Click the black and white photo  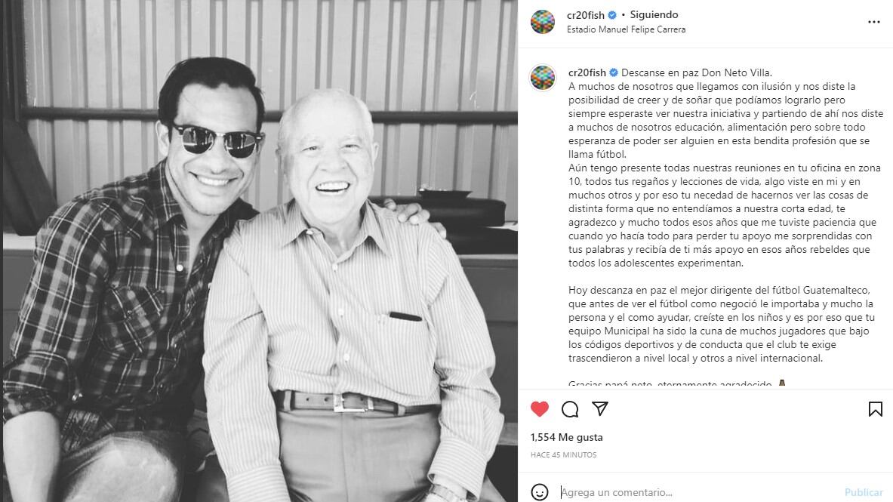pos(260,251)
